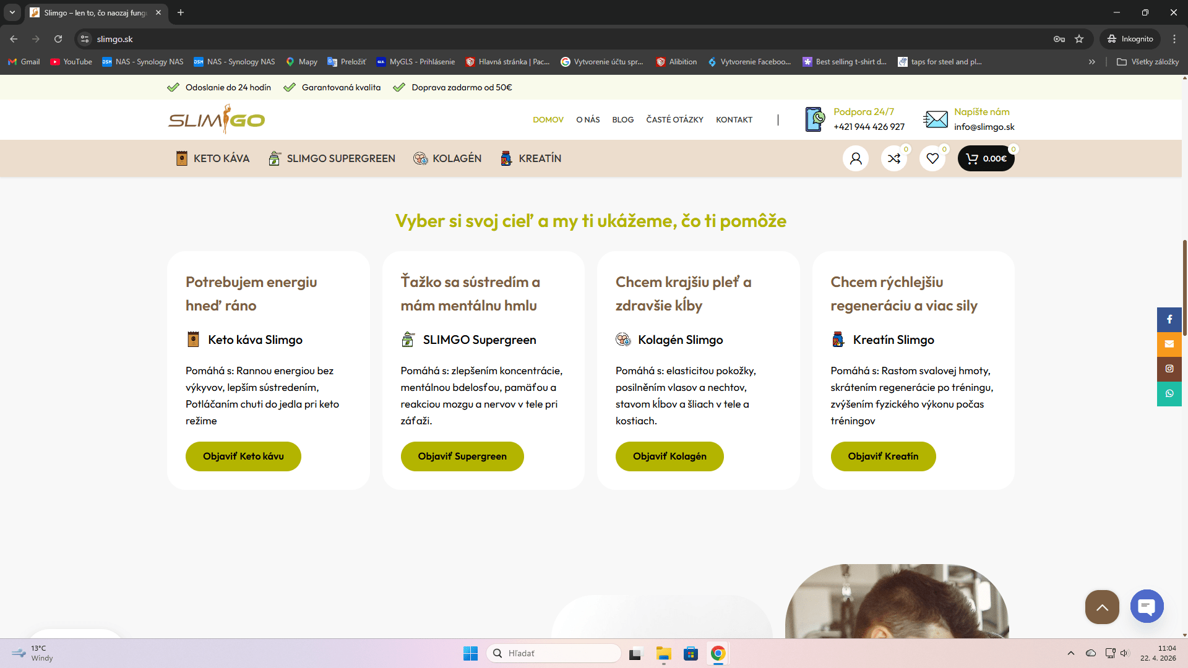Image resolution: width=1188 pixels, height=668 pixels.
Task: Go to ČASTÉ OTÁZKY menu item
Action: tap(674, 119)
